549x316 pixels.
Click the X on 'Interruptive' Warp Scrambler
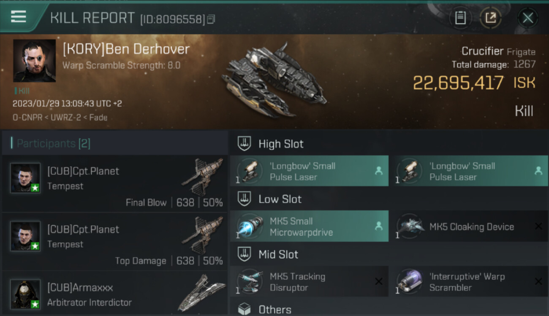tap(538, 281)
